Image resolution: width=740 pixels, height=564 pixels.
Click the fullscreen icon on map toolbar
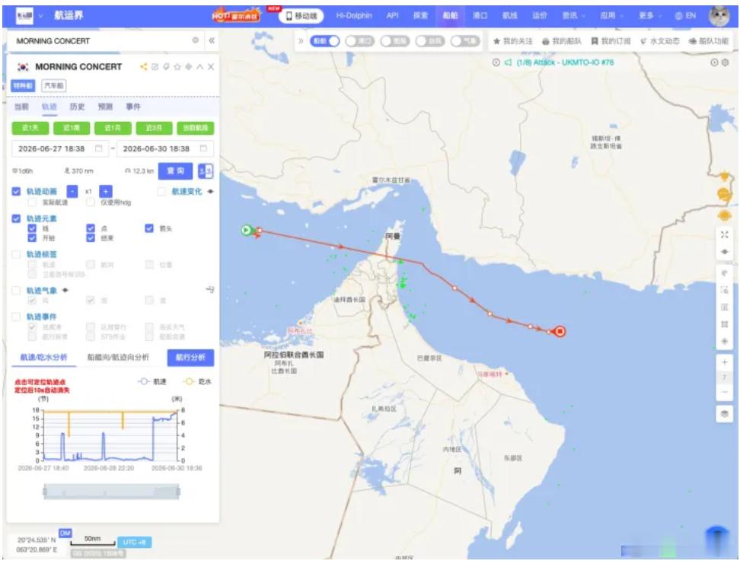[725, 234]
